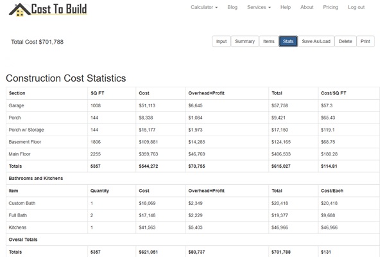Open the Calculator dropdown menu
This screenshot has height=257, width=385.
(x=204, y=7)
